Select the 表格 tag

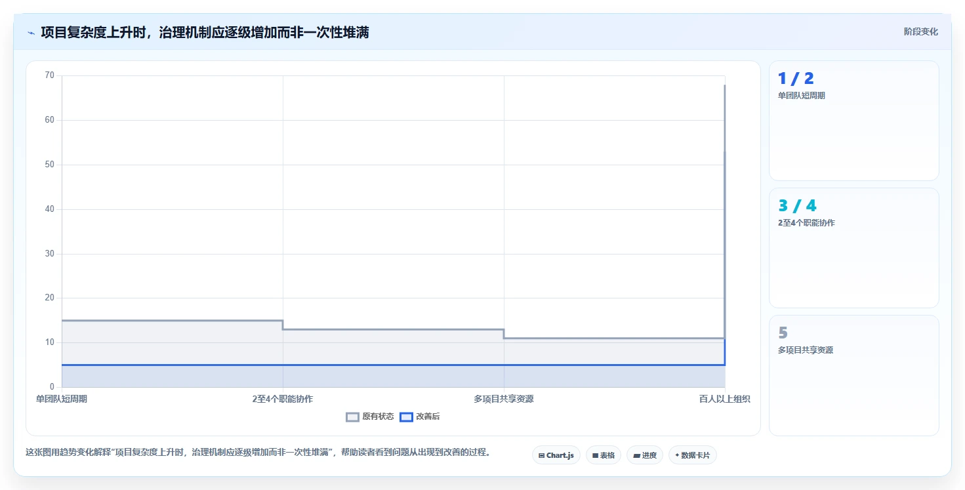603,455
